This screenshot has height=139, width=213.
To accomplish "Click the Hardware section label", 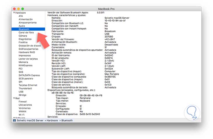I will [x=20, y=13].
